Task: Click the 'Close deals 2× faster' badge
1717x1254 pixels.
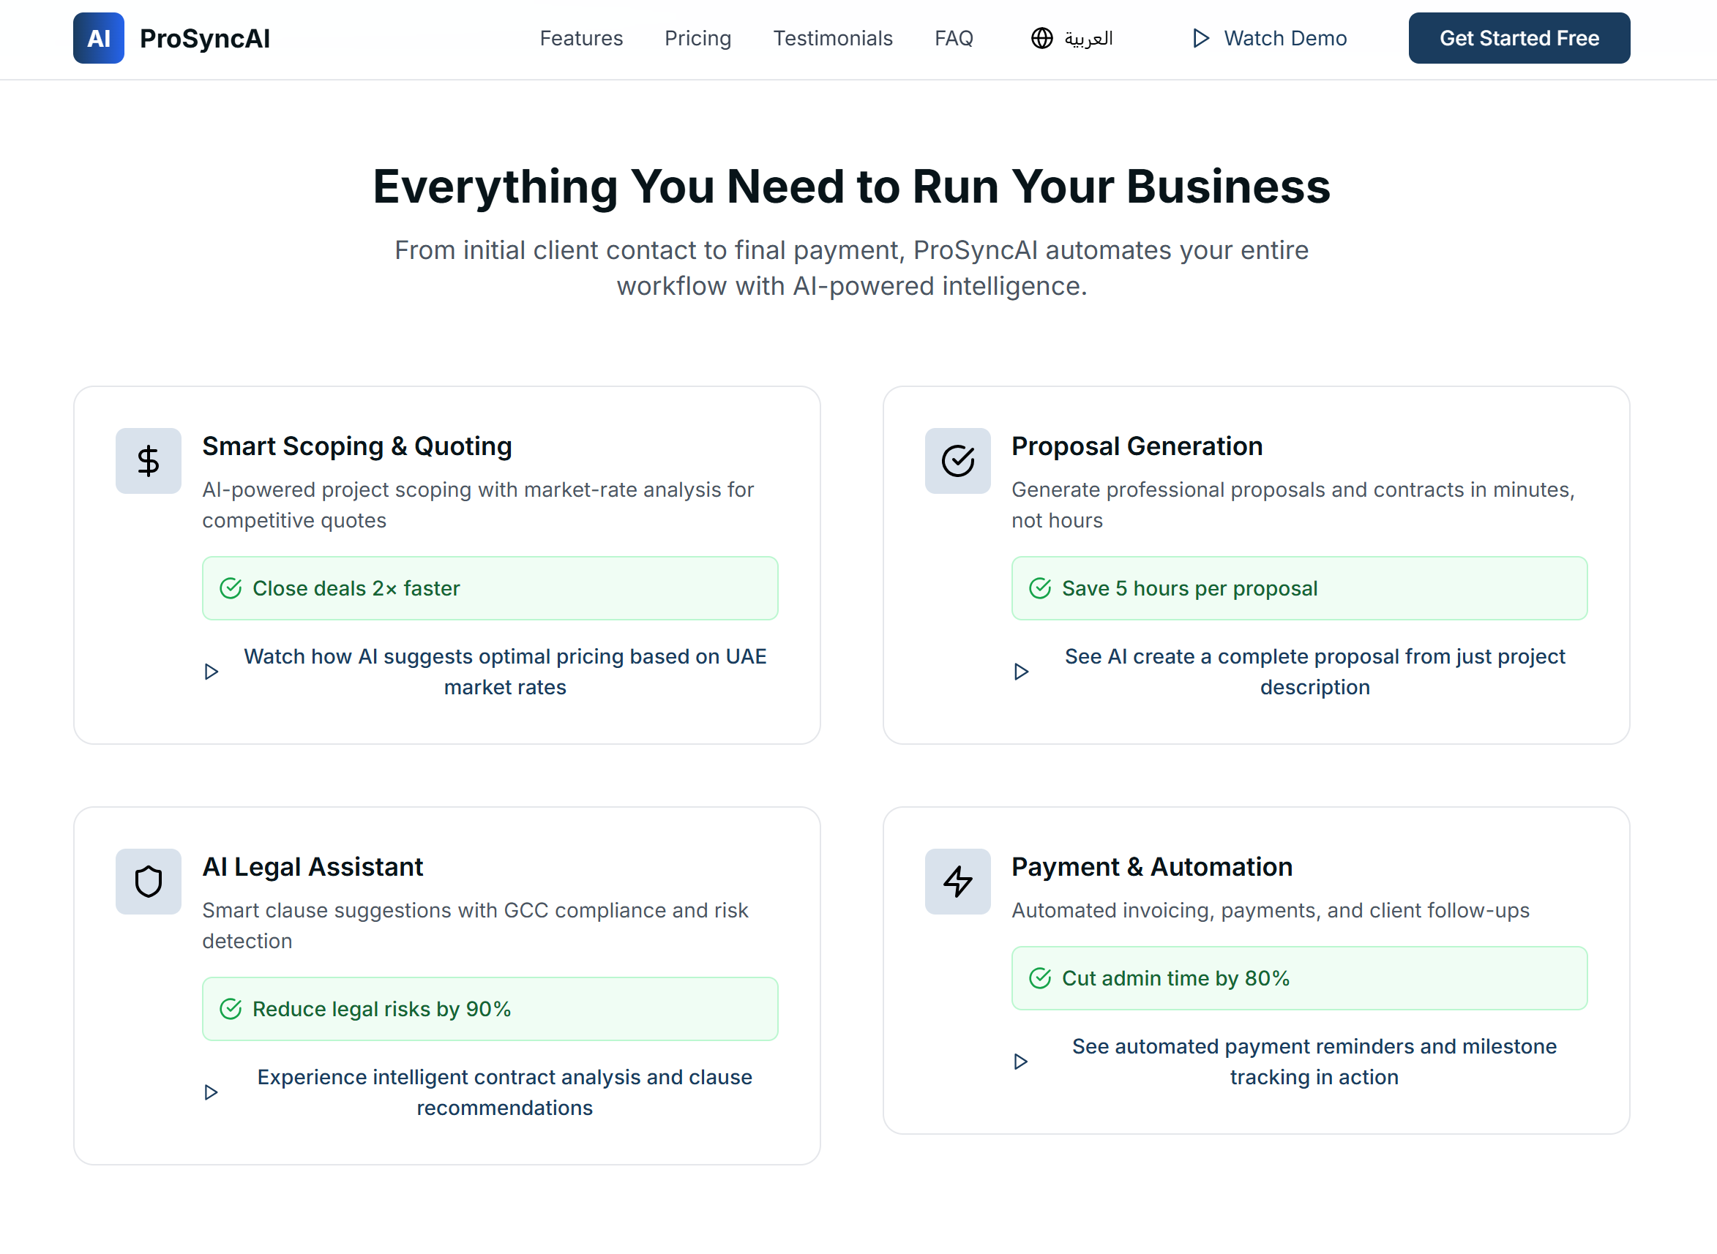Action: [490, 588]
